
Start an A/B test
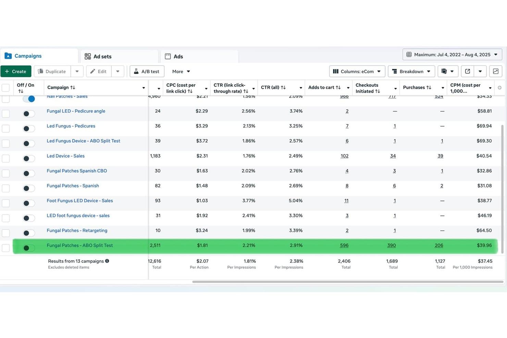click(x=147, y=71)
